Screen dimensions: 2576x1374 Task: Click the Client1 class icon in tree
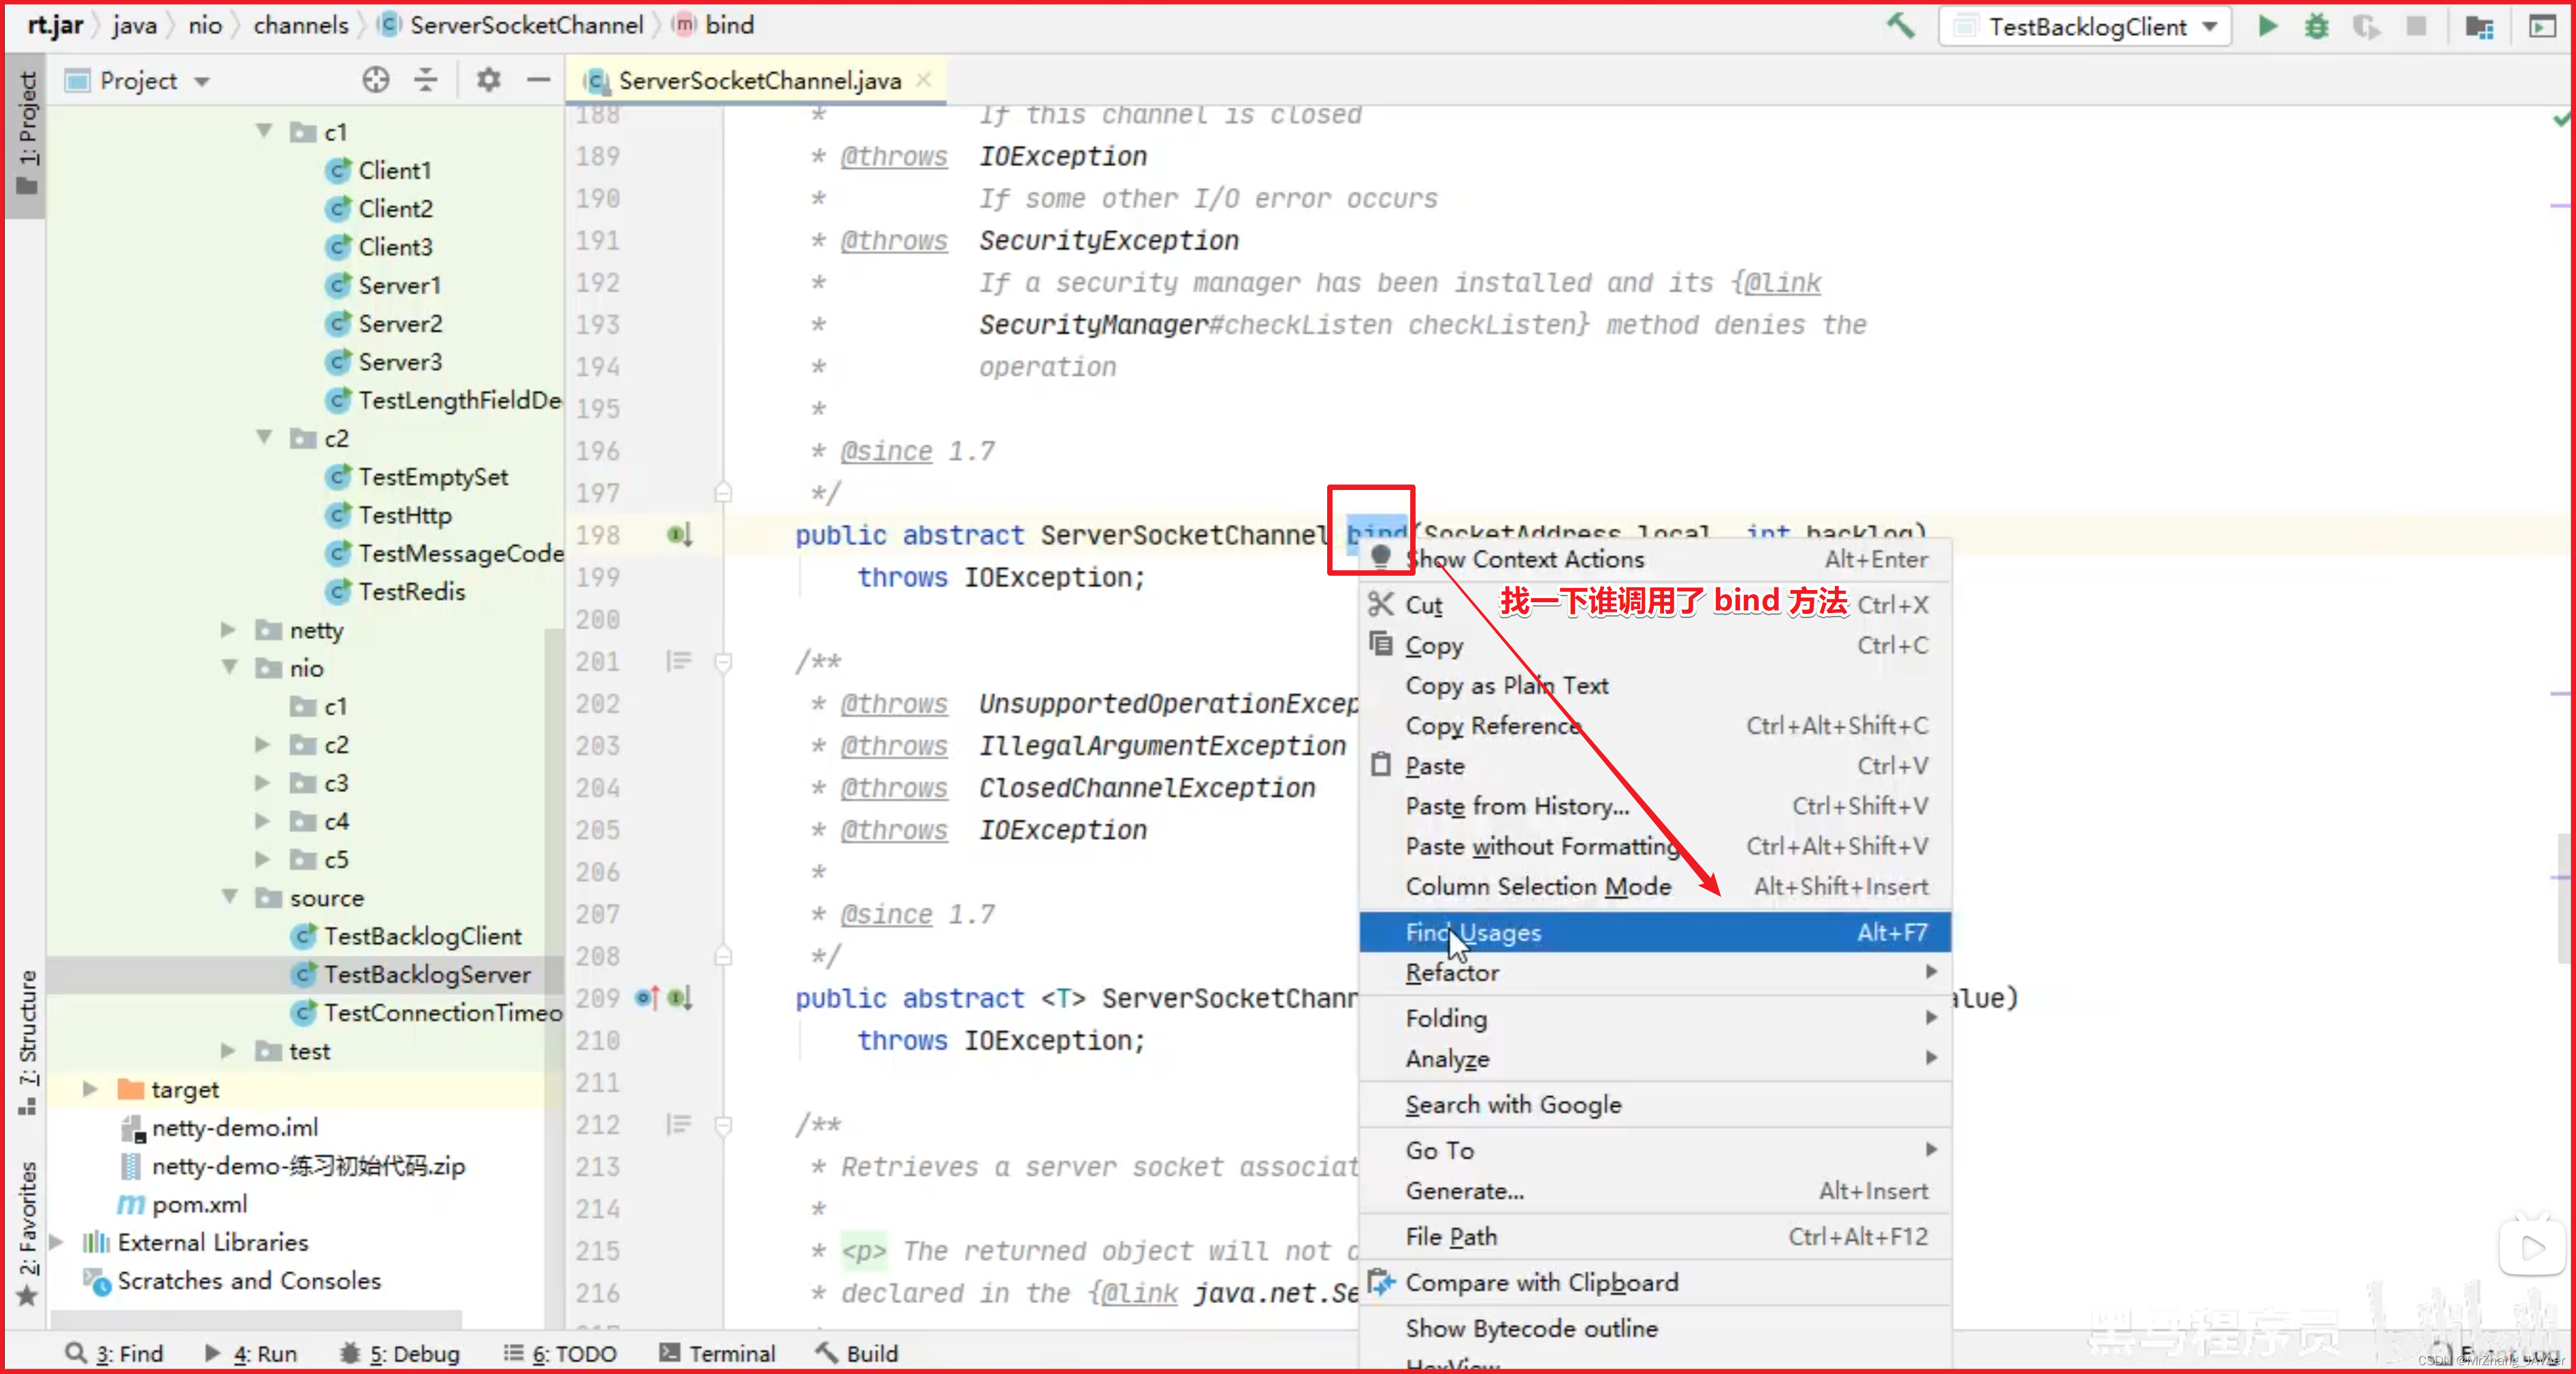click(338, 170)
